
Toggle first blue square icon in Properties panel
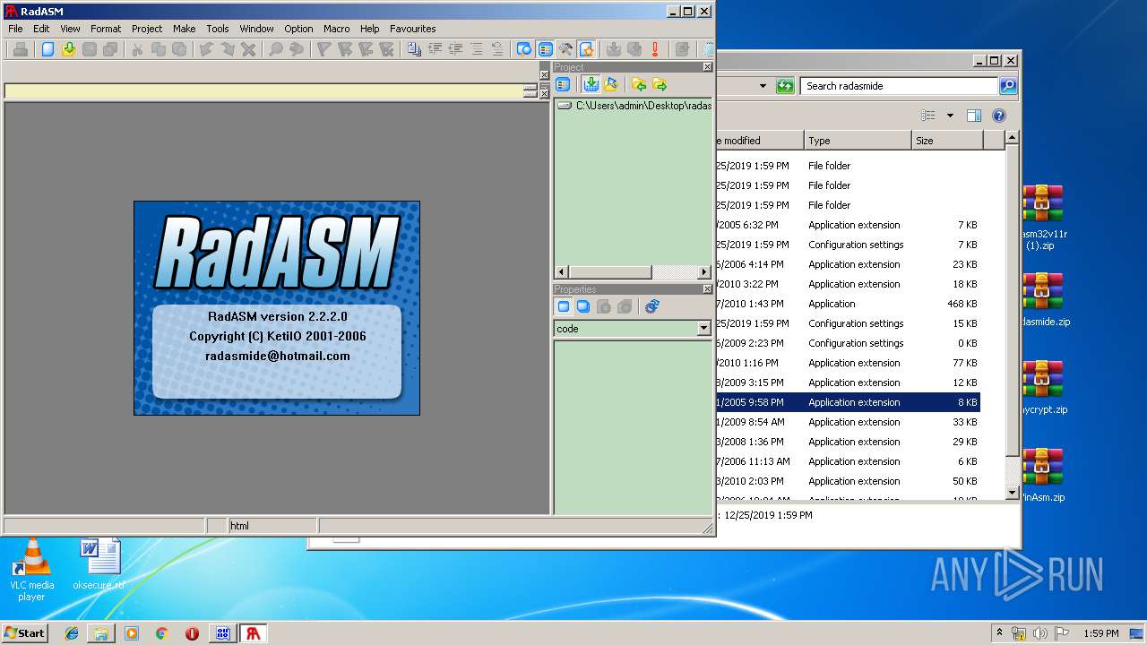(563, 306)
